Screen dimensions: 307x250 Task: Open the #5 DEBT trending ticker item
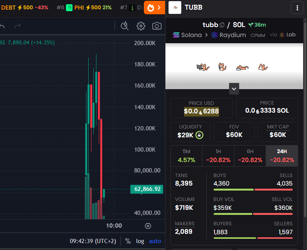point(24,8)
